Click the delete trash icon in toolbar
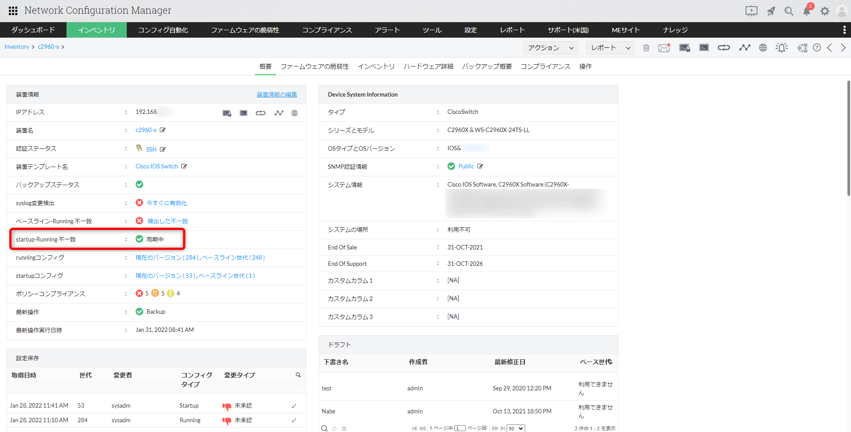This screenshot has height=432, width=851. (646, 48)
